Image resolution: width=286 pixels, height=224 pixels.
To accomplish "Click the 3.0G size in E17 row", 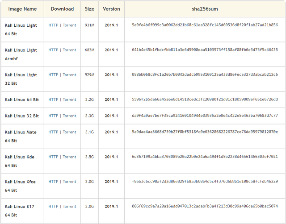I will point(89,206).
